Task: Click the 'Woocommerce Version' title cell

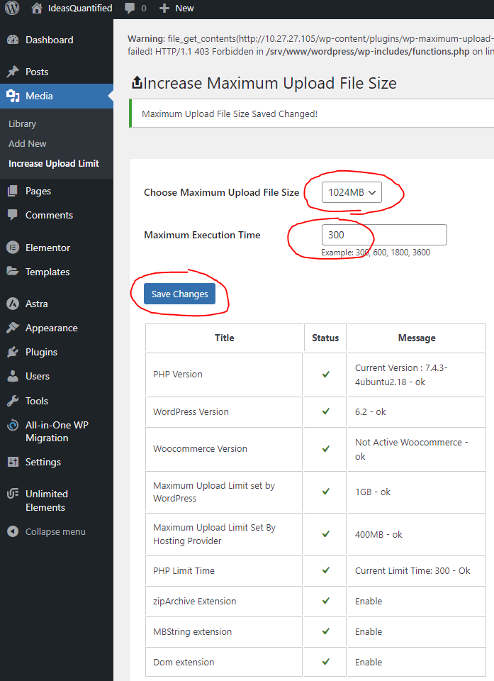Action: (224, 448)
